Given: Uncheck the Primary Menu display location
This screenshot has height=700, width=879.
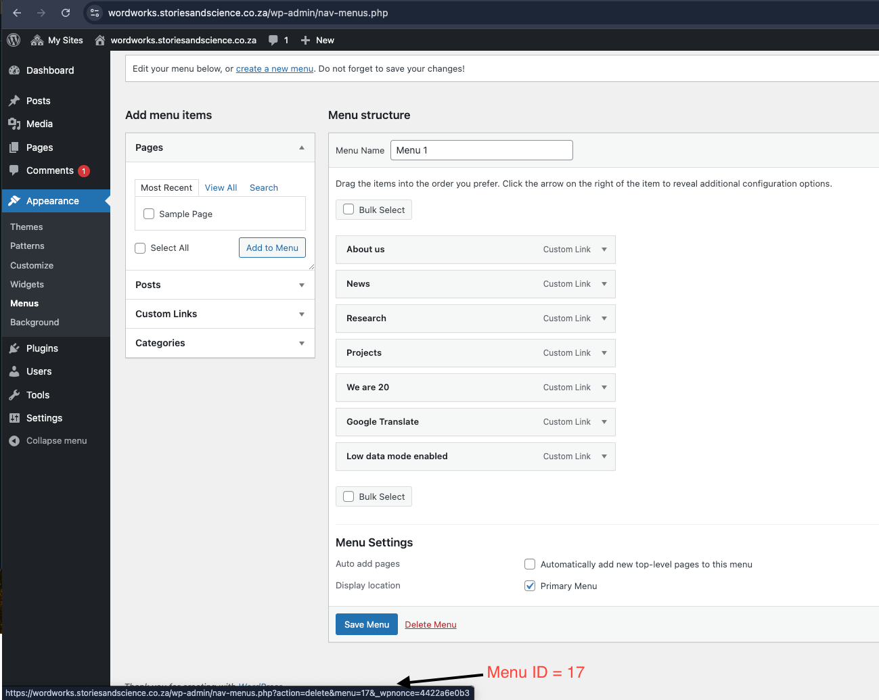Looking at the screenshot, I should click(x=530, y=586).
